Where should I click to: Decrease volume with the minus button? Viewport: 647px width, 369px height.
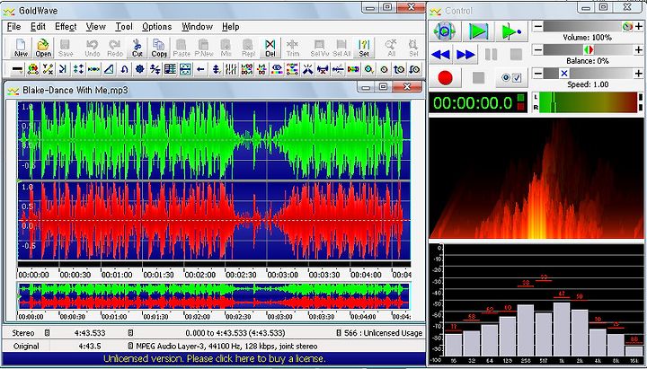coord(537,27)
